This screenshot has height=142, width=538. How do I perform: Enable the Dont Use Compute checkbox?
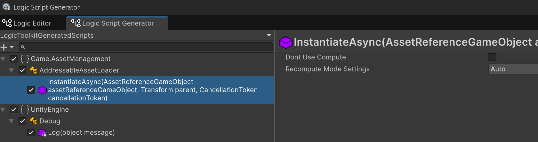pos(492,57)
